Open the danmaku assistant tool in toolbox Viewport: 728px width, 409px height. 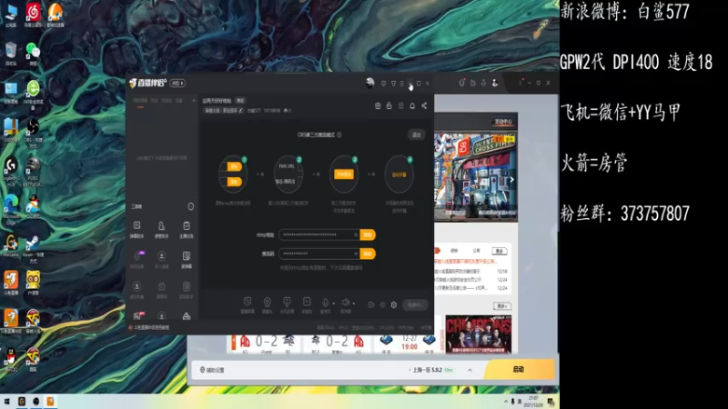coord(137,229)
